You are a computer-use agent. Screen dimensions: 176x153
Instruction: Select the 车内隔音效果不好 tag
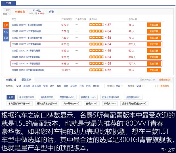(x=20, y=104)
